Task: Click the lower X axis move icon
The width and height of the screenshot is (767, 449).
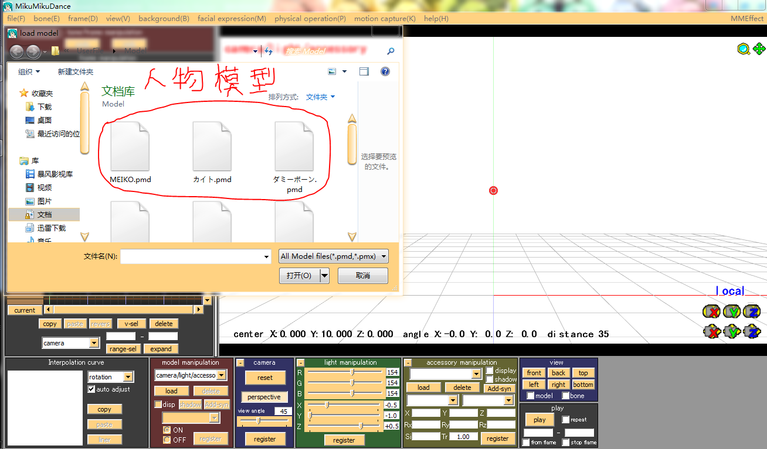Action: click(711, 332)
